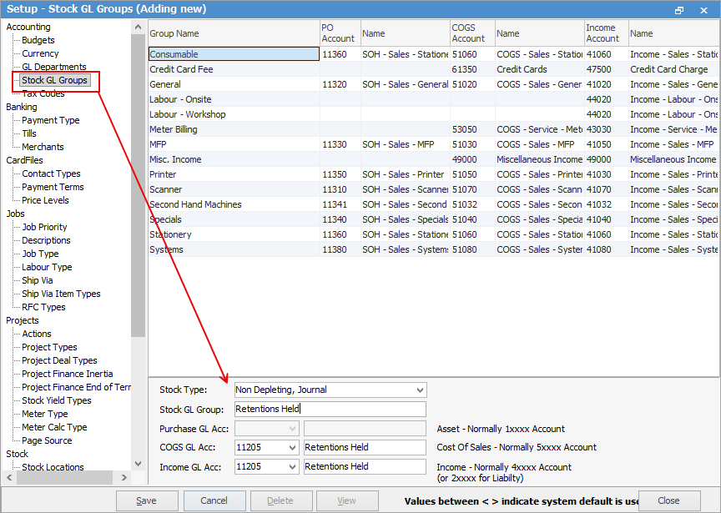This screenshot has width=721, height=513.
Task: Open the Stock Type dropdown
Action: coord(419,390)
